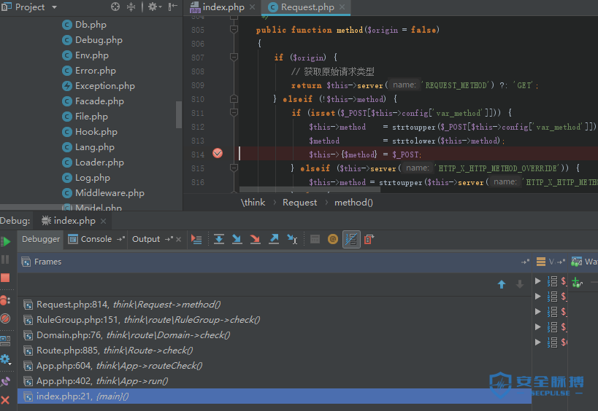Select next frame with down arrow
The height and width of the screenshot is (411, 598).
tap(519, 284)
